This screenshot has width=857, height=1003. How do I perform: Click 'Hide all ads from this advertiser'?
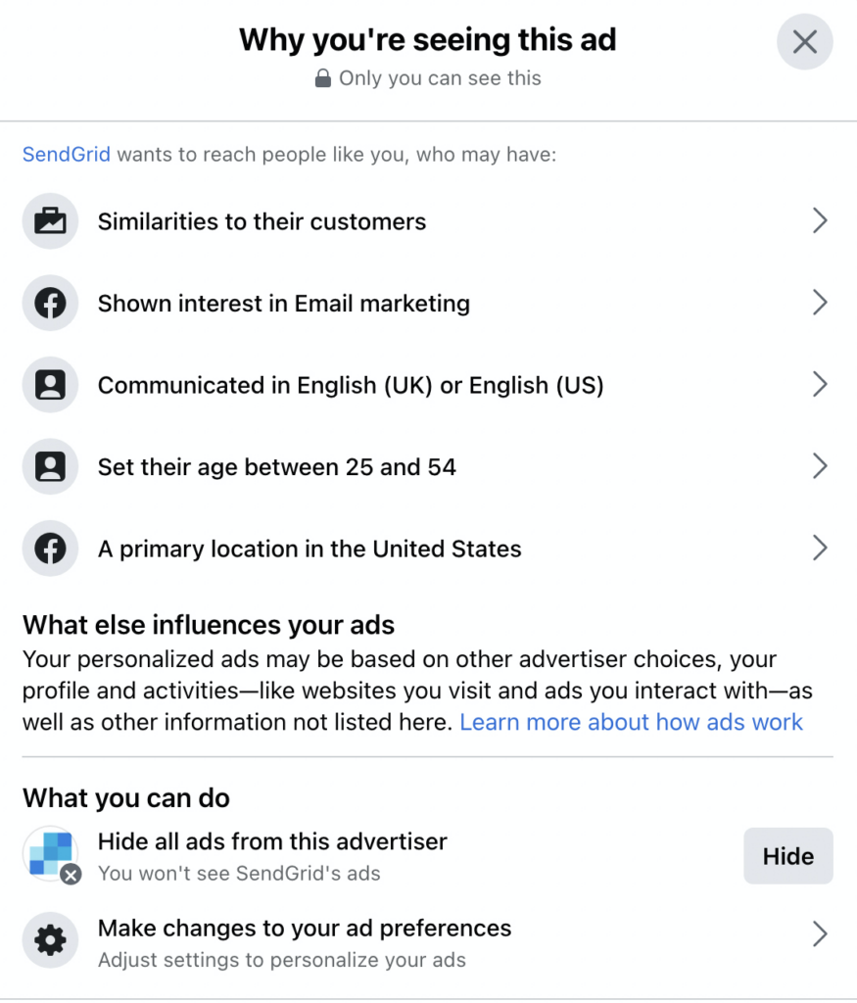[x=271, y=841]
